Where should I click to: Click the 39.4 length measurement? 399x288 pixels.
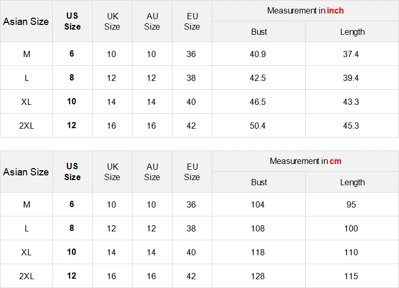pyautogui.click(x=351, y=78)
